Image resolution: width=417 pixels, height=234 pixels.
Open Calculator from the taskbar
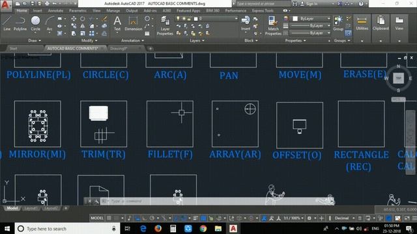coord(173,228)
